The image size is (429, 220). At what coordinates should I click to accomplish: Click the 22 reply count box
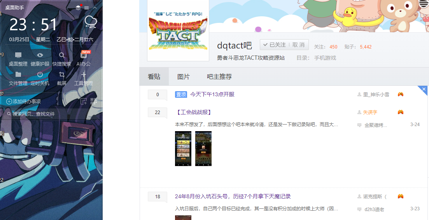pos(157,113)
